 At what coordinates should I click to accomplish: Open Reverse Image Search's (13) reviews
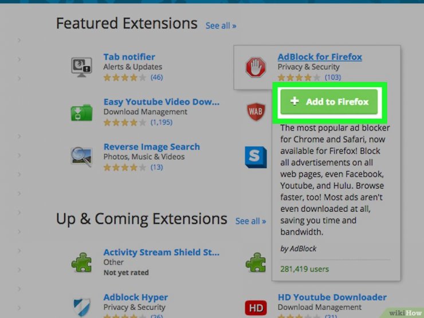157,167
